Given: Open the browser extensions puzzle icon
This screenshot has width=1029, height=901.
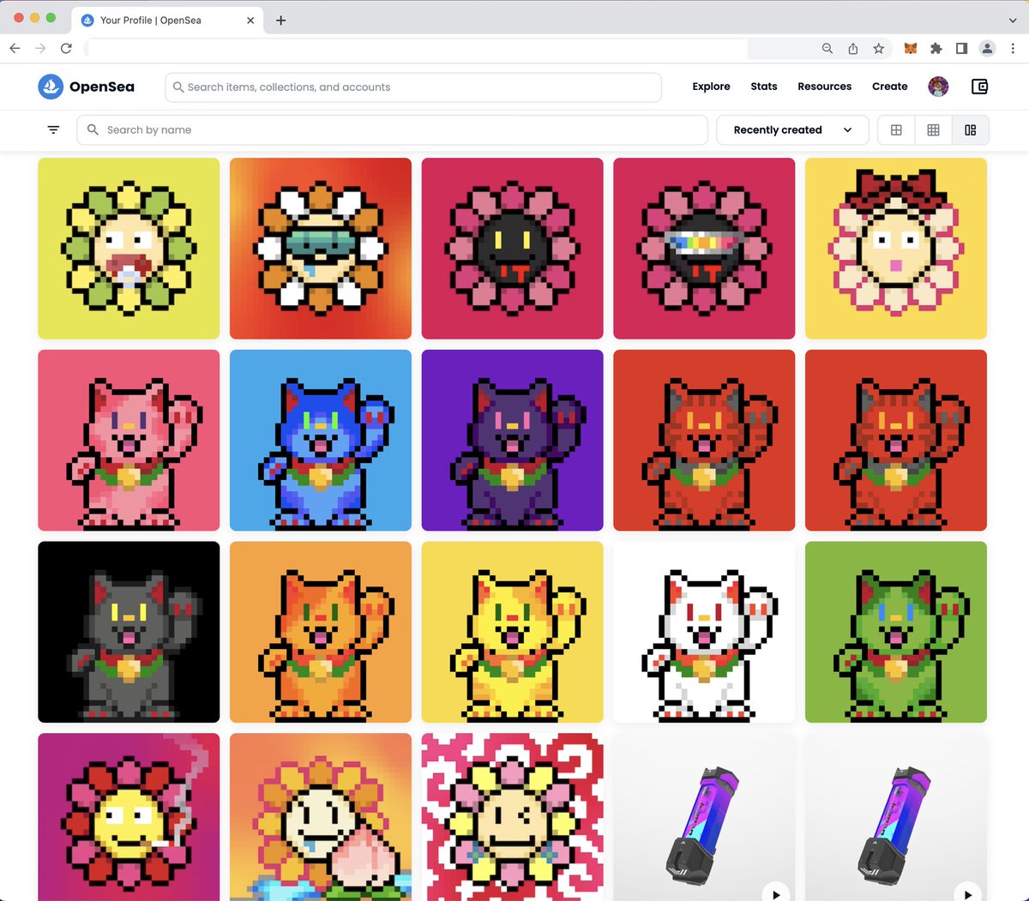Looking at the screenshot, I should tap(936, 49).
